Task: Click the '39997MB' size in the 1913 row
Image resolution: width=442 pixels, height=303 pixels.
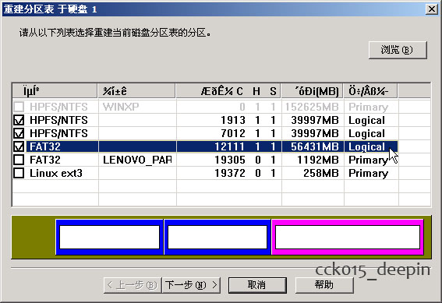Action: [x=315, y=120]
